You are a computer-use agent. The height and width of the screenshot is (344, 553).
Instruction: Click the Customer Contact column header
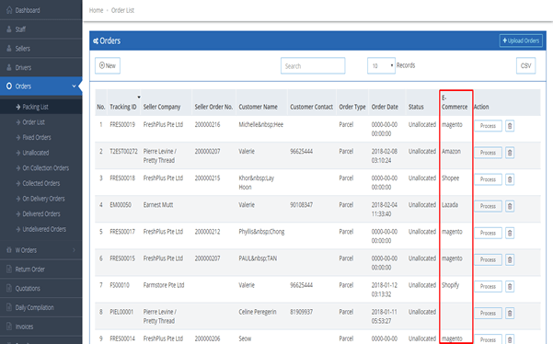[311, 107]
